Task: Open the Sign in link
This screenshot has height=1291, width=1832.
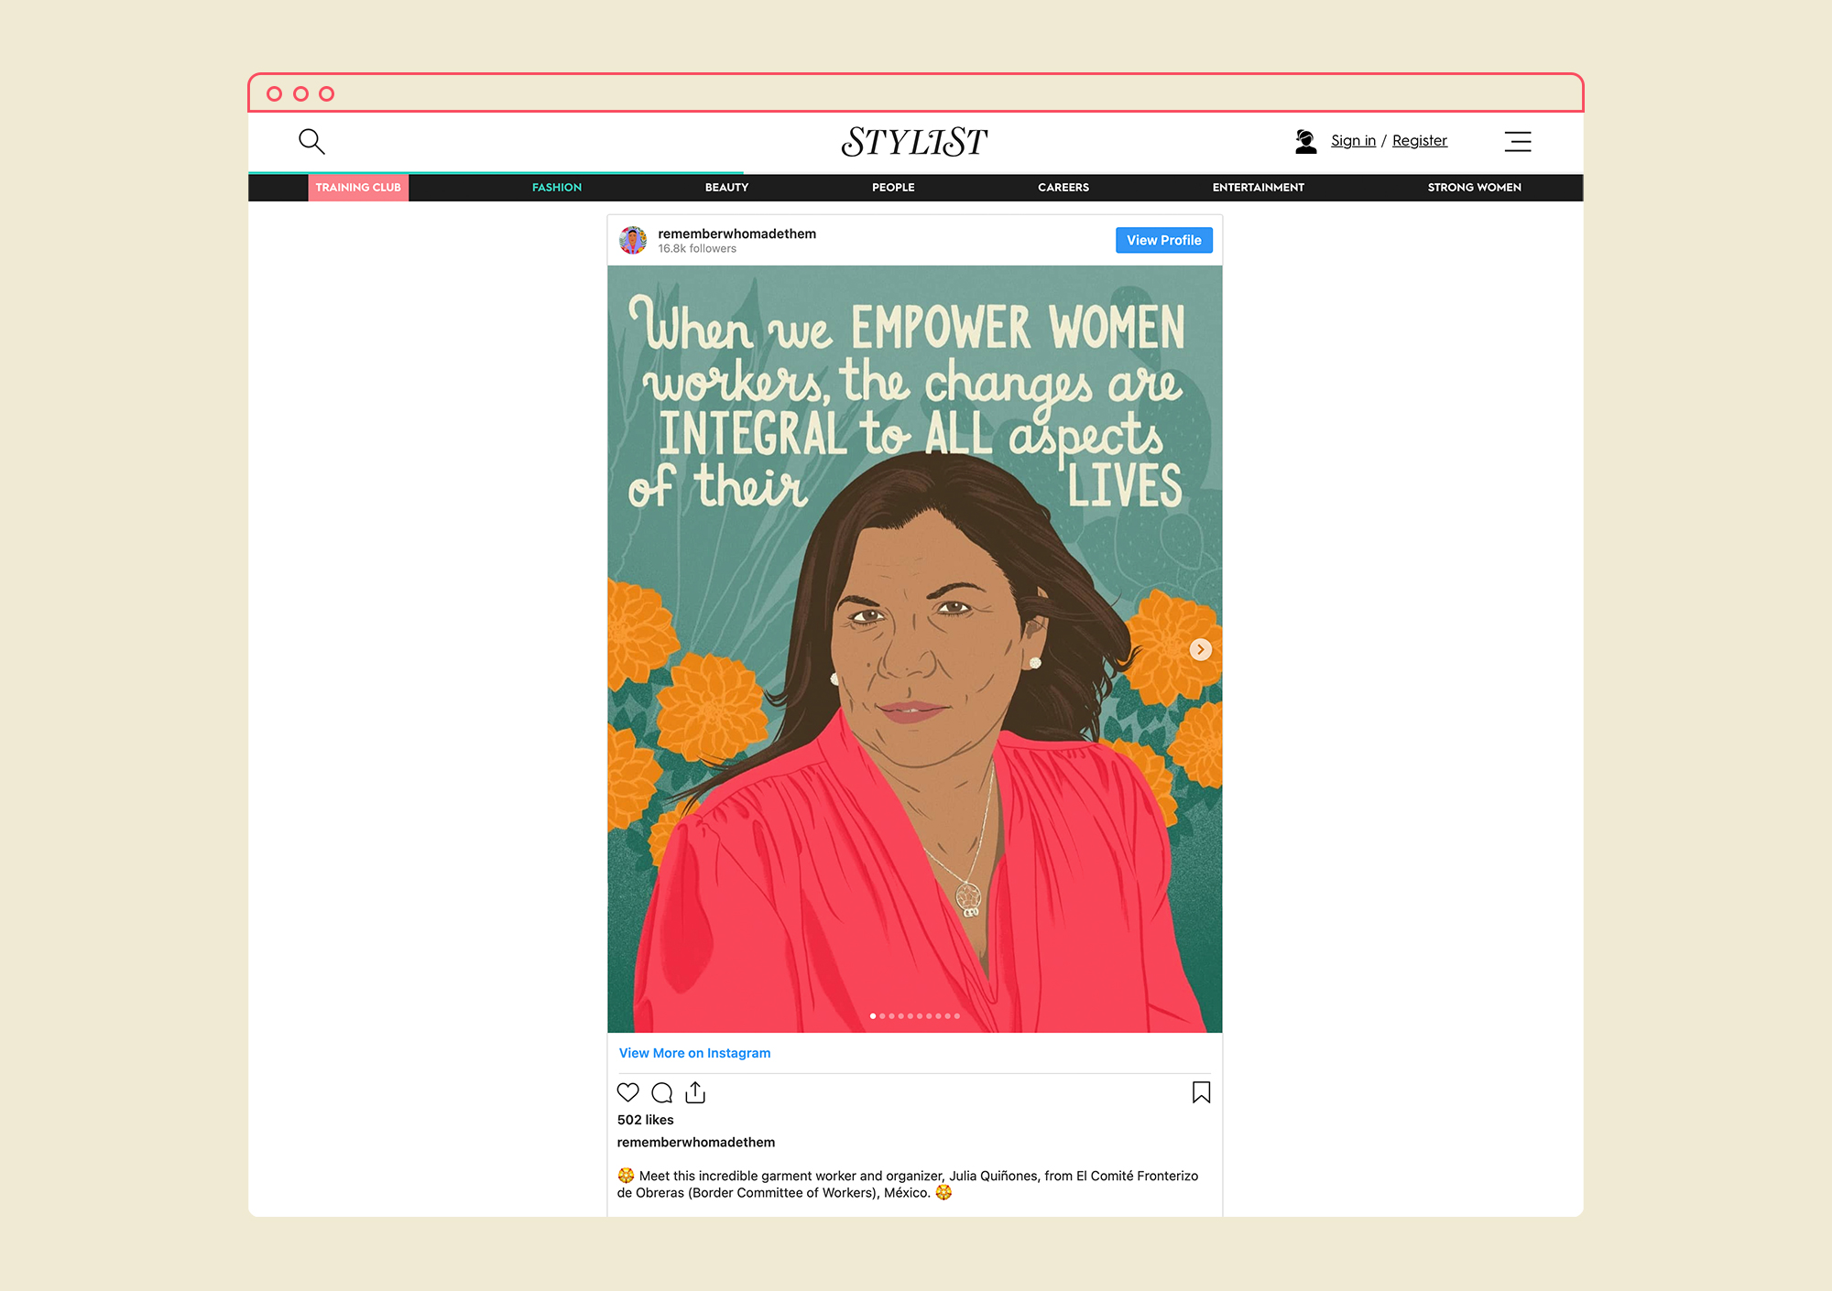Action: pos(1353,140)
